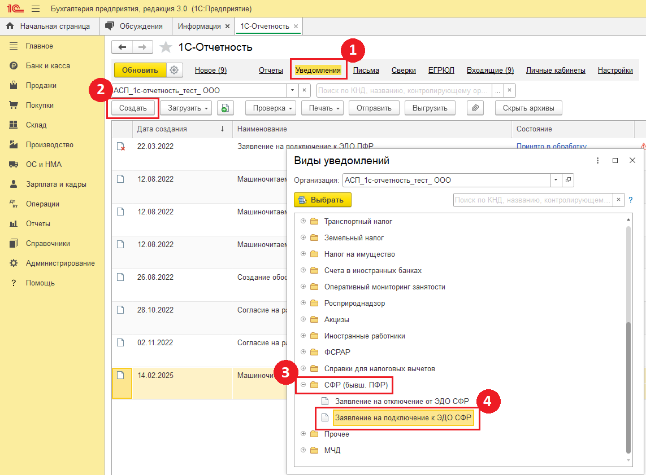Open Печать dropdown menu
Viewport: 646px width, 475px height.
pyautogui.click(x=323, y=108)
